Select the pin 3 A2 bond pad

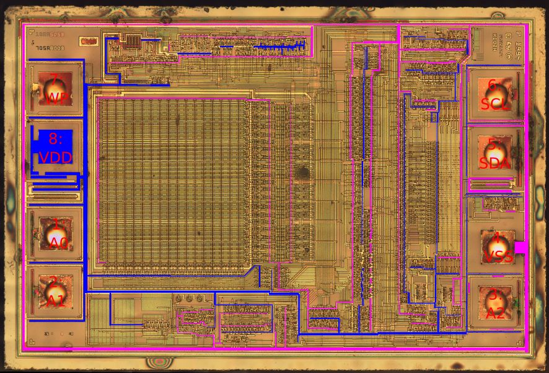click(x=494, y=303)
